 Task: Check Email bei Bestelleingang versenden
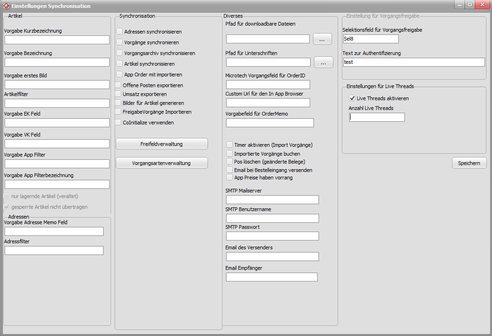229,170
